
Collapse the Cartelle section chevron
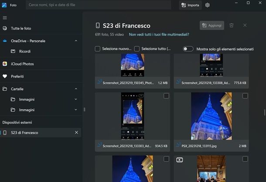coord(76,89)
